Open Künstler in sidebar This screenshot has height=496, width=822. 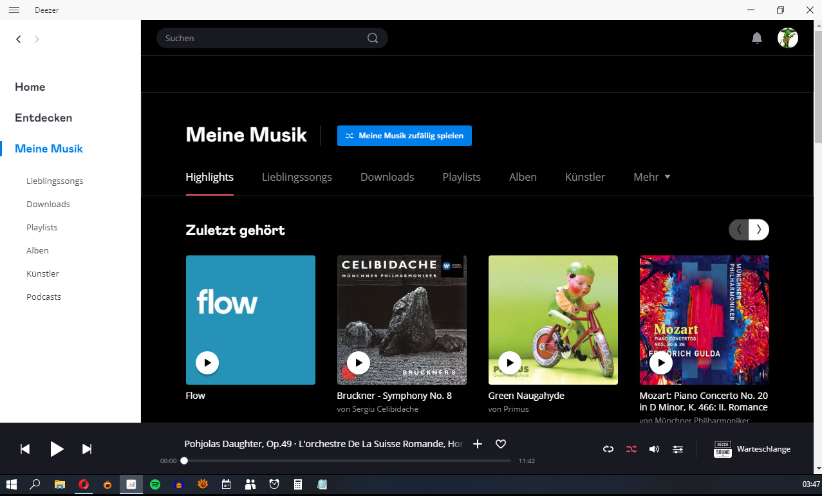pos(42,273)
